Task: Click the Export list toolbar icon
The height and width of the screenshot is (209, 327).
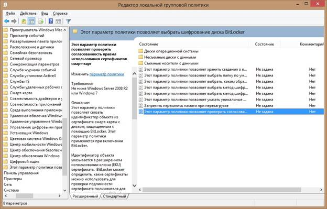Action: [x=41, y=21]
